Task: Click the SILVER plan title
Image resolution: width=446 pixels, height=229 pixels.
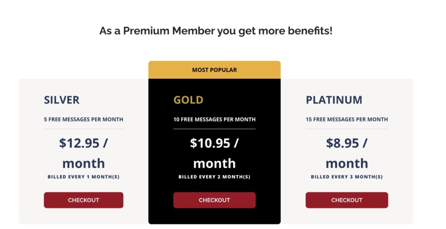Action: click(x=61, y=100)
